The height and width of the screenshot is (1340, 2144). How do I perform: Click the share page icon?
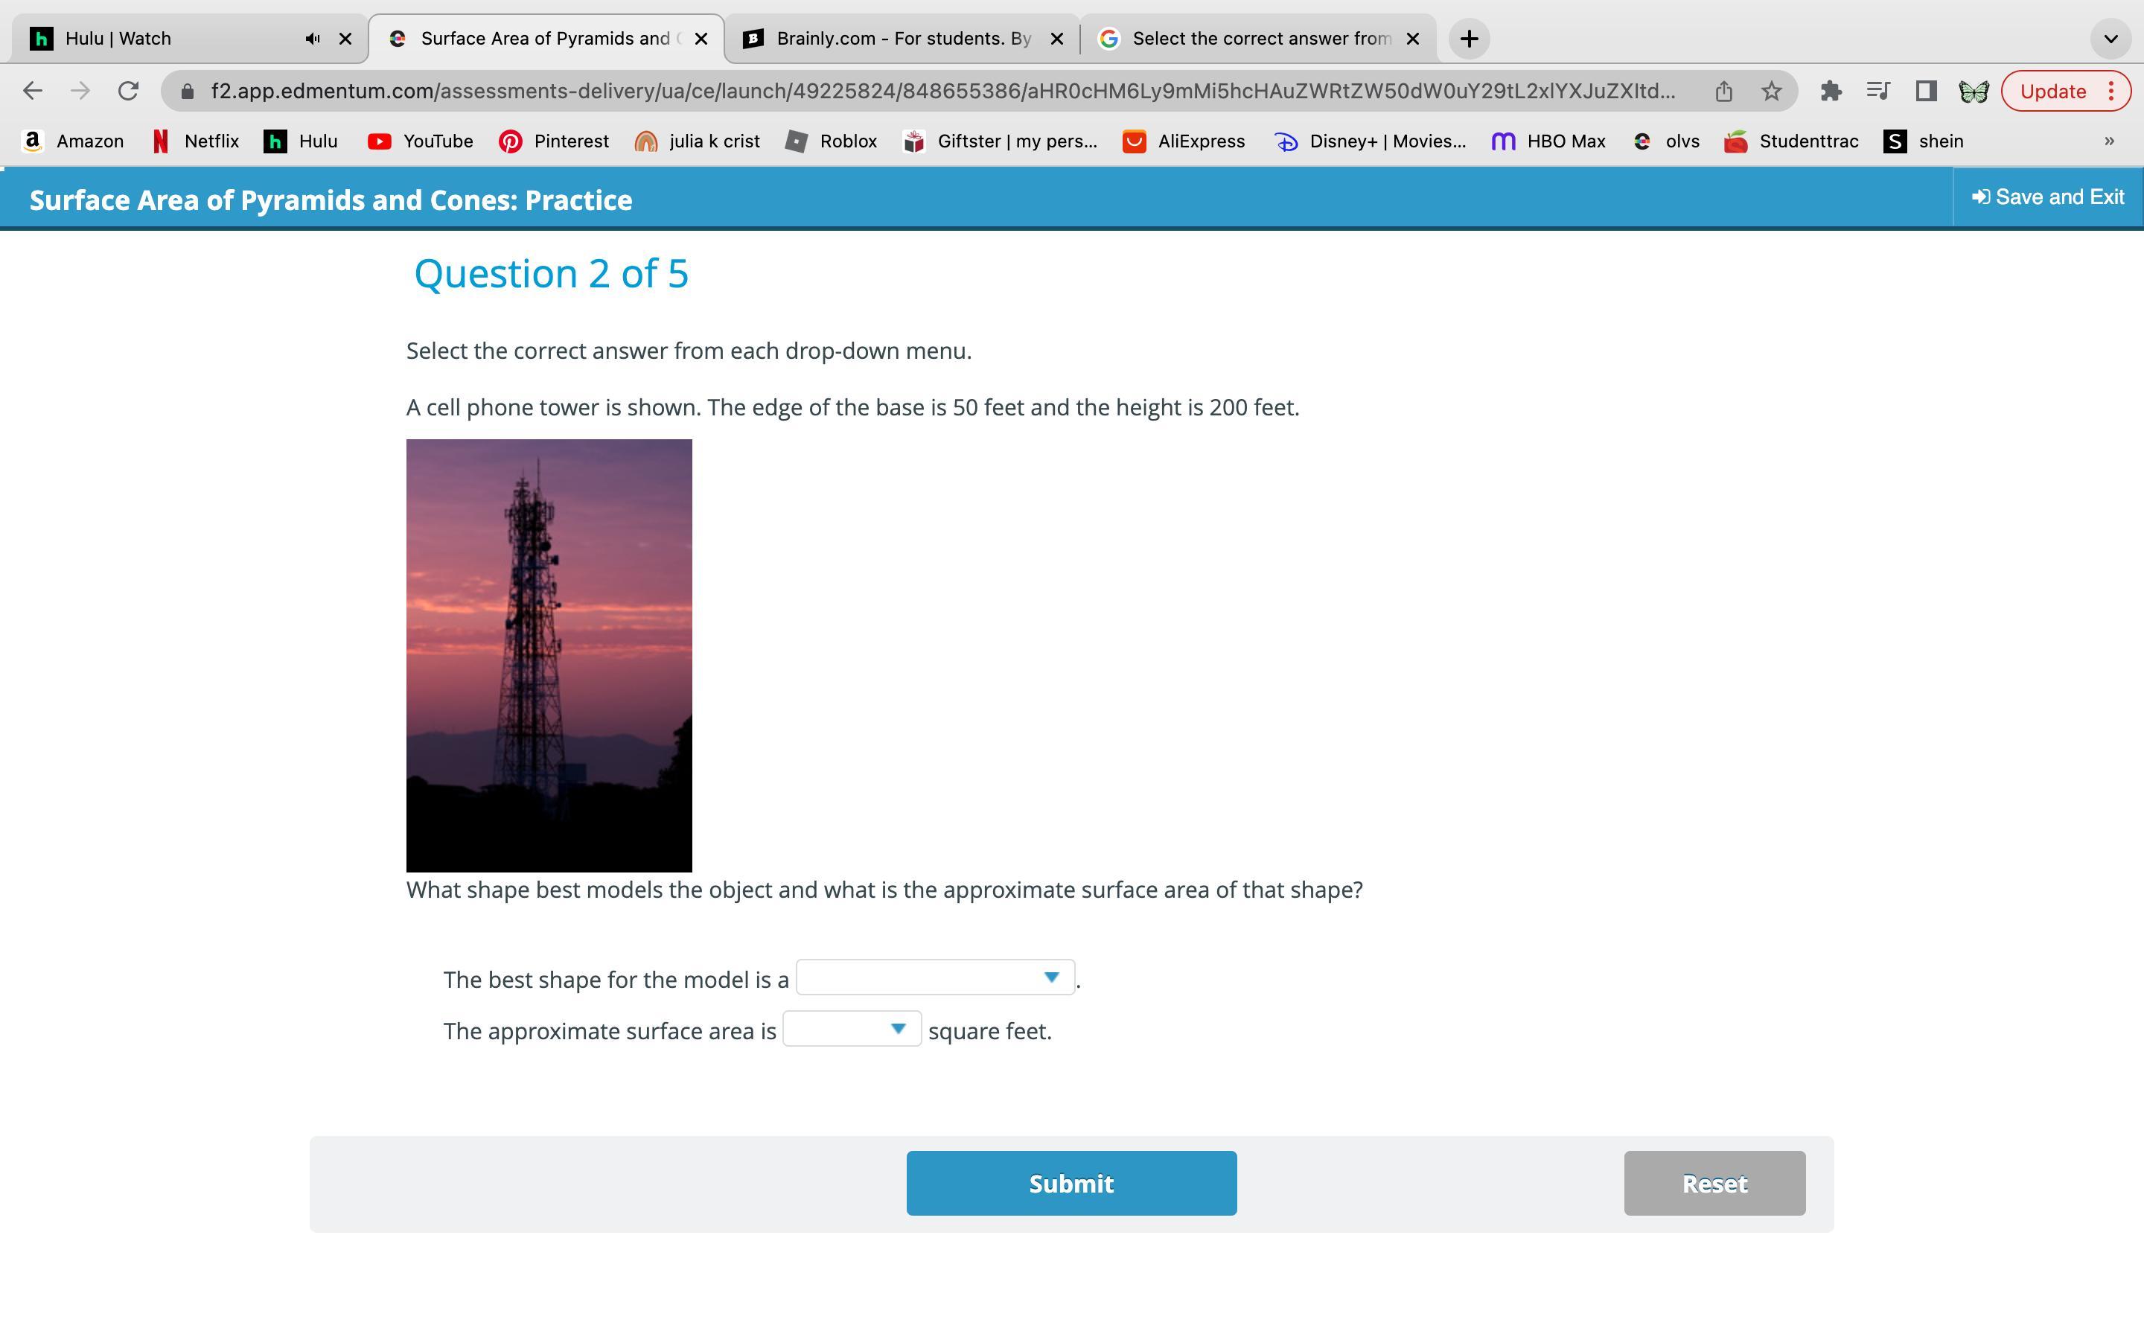(x=1723, y=92)
